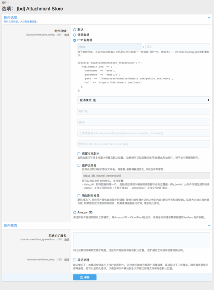This screenshot has height=290, width=214.
Task: Enable the 强制附件权限 checkbox
Action: tap(79, 196)
